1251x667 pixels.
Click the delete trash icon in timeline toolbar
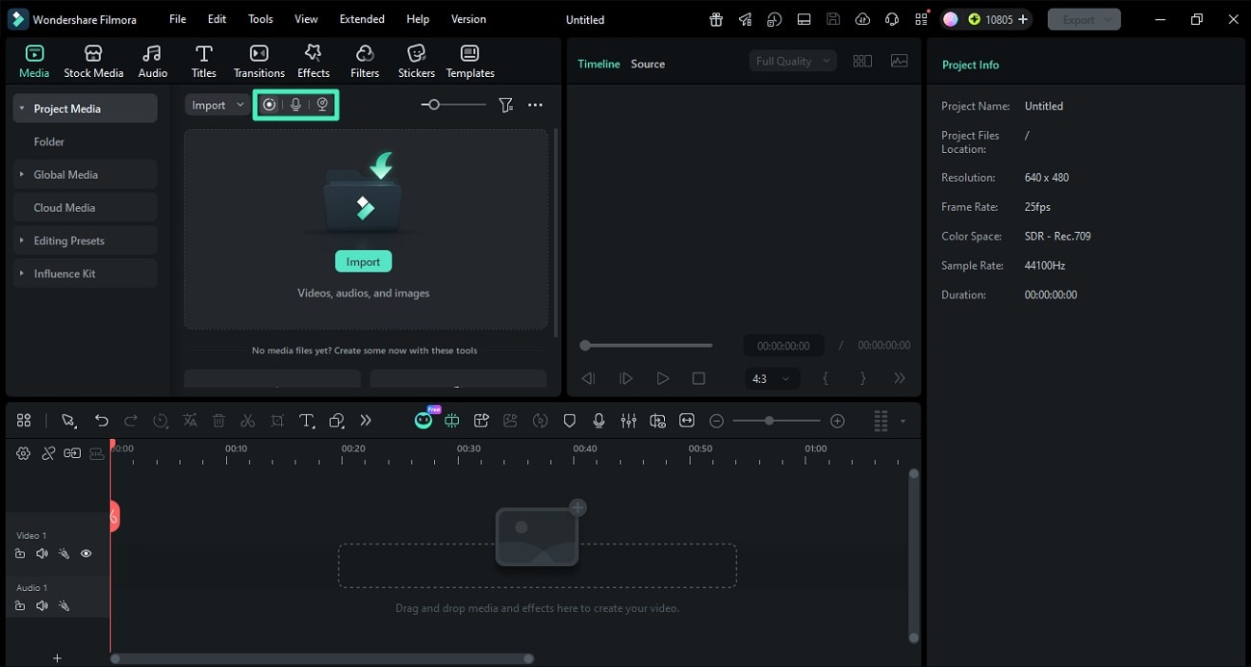(218, 421)
